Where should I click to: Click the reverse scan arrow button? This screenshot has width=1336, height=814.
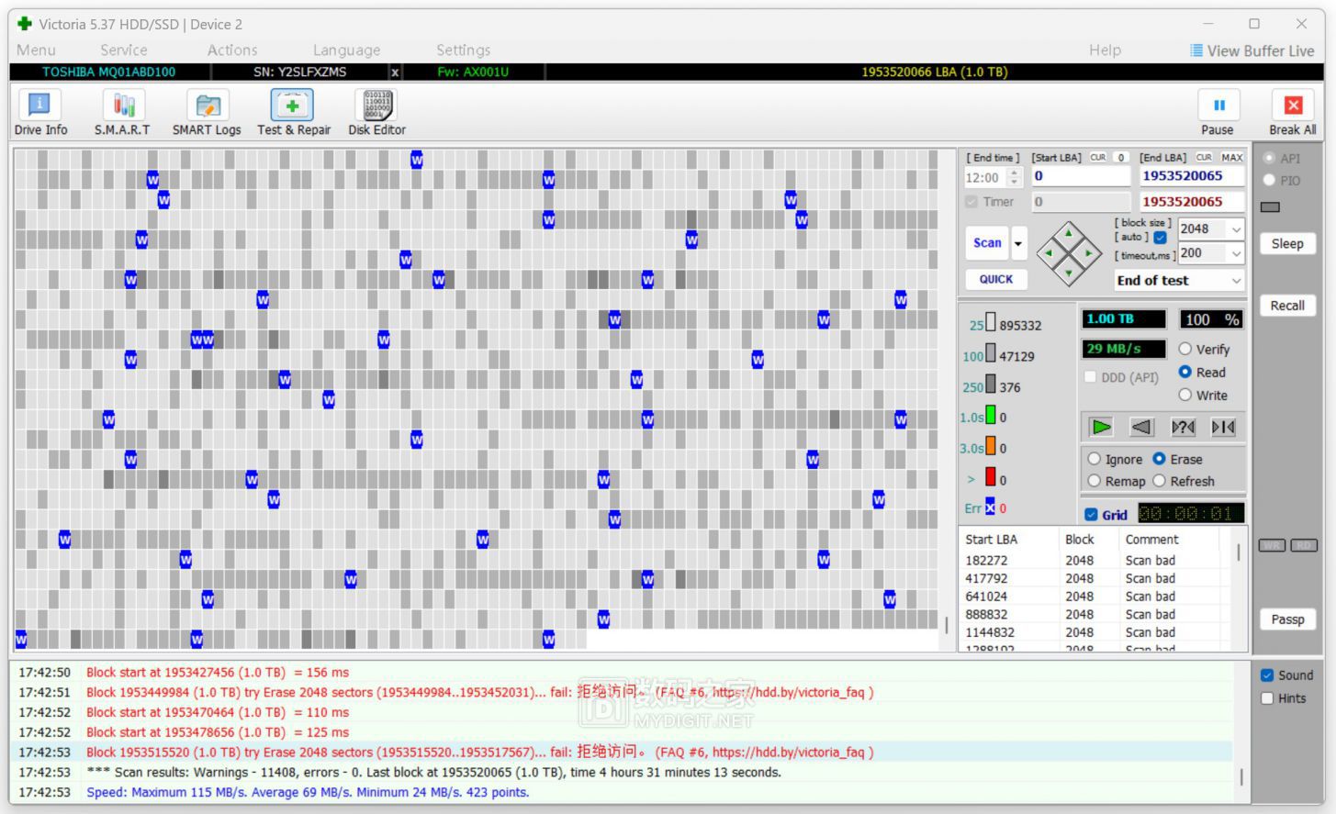[1141, 427]
